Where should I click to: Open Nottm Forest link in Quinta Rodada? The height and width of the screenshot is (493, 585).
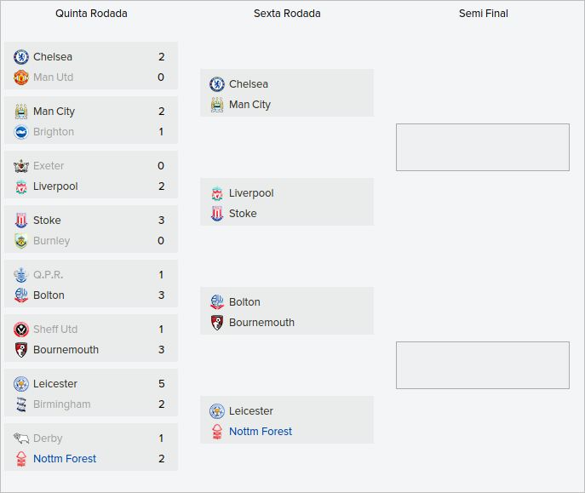[65, 459]
